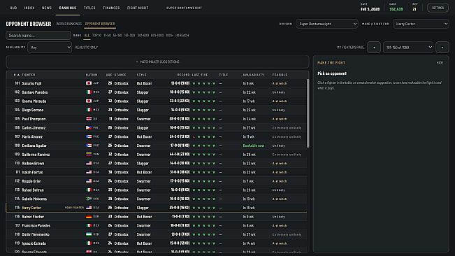This screenshot has width=455, height=256.
Task: Open the Hub tab
Action: pyautogui.click(x=13, y=8)
